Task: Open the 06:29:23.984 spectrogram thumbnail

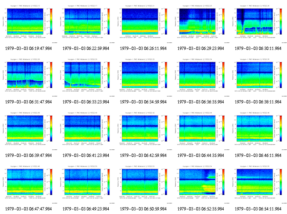Action: coord(201,24)
